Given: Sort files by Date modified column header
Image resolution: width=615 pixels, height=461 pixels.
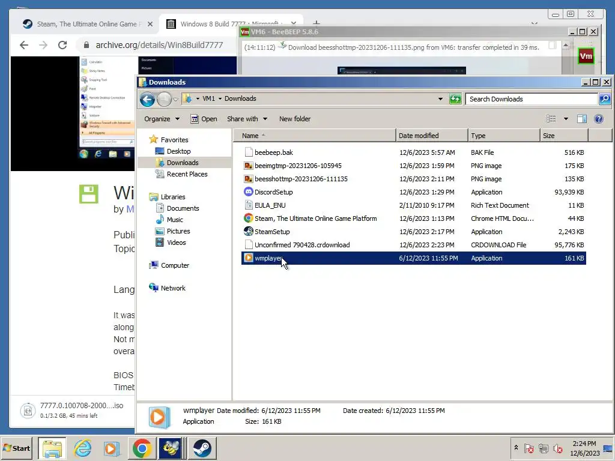Looking at the screenshot, I should coord(431,136).
